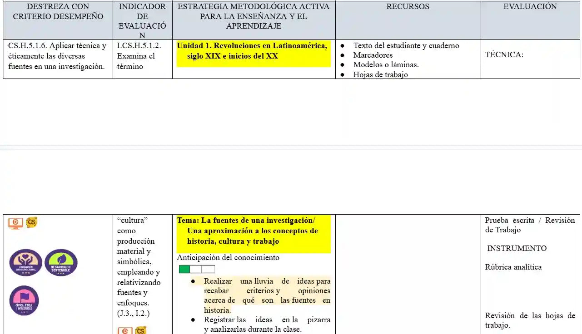
Task: Click the Educación Socioemocional badge
Action: coord(26,263)
